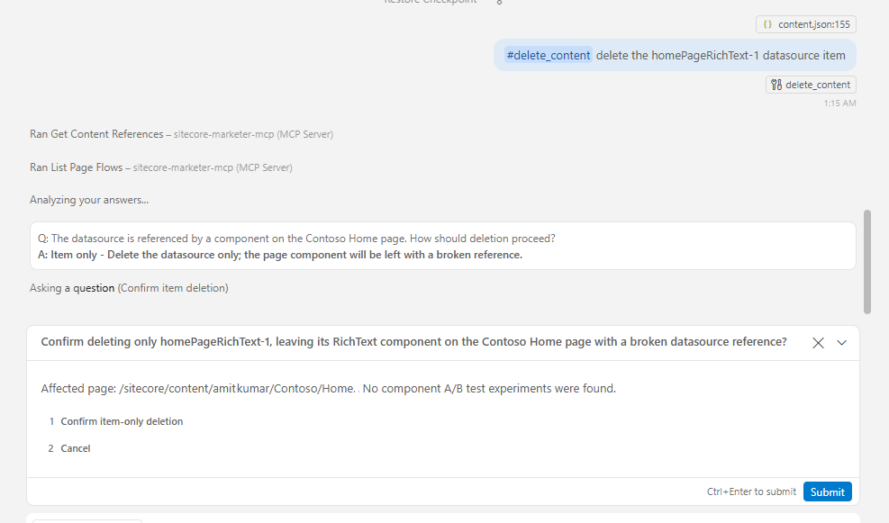
Task: Click the 1:15 AM timestamp
Action: [839, 104]
